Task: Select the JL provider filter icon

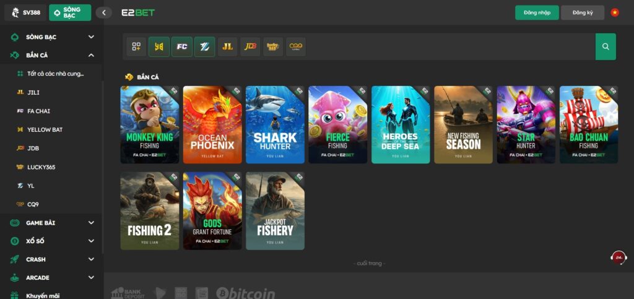Action: click(228, 47)
